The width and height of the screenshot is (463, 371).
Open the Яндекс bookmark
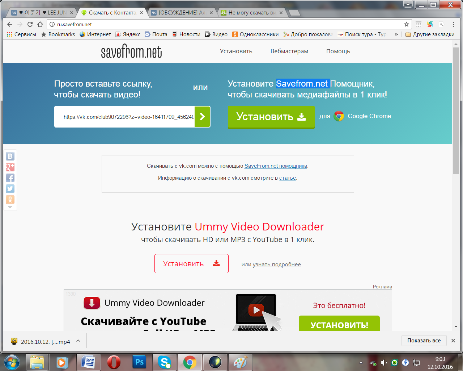(x=128, y=34)
